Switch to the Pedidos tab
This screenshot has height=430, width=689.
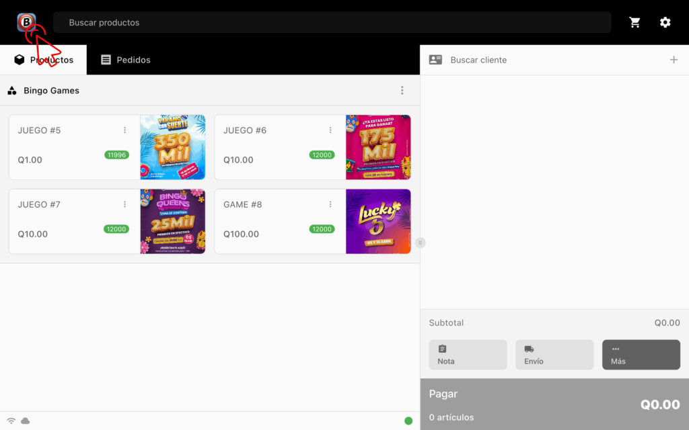pyautogui.click(x=126, y=60)
